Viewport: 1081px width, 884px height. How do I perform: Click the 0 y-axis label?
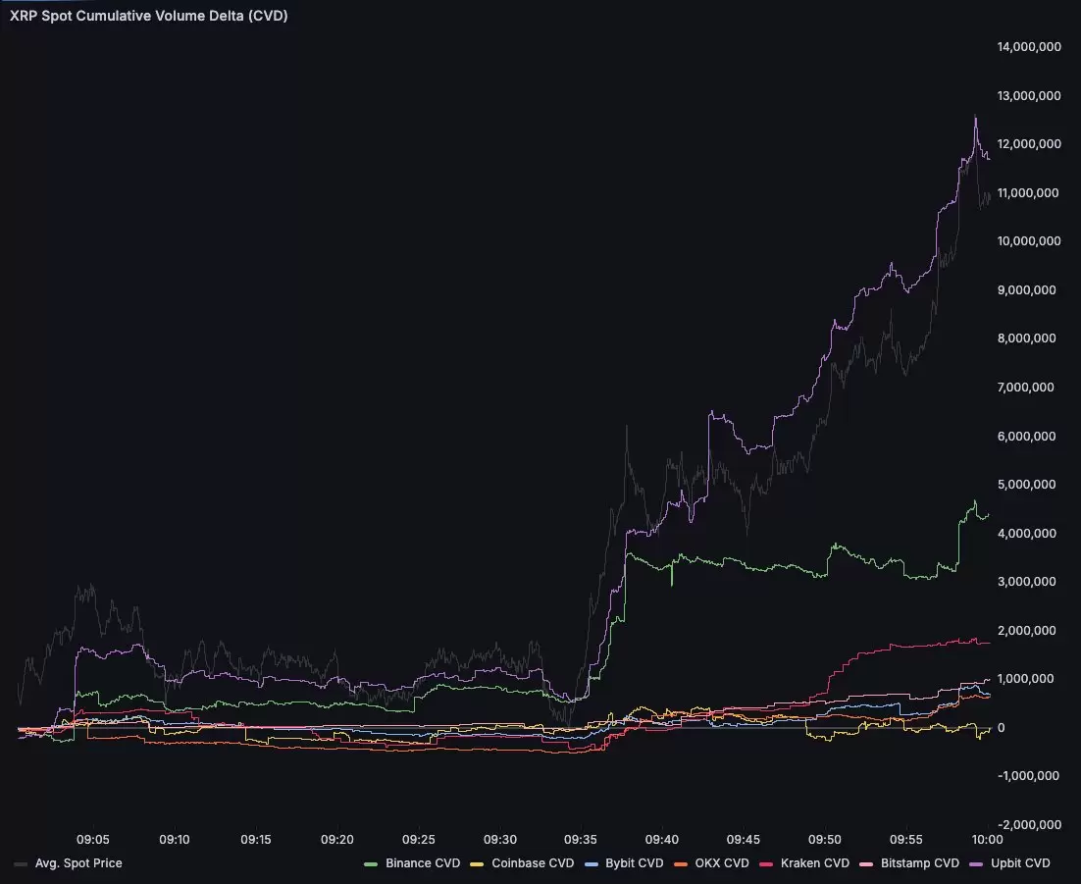pos(1001,728)
